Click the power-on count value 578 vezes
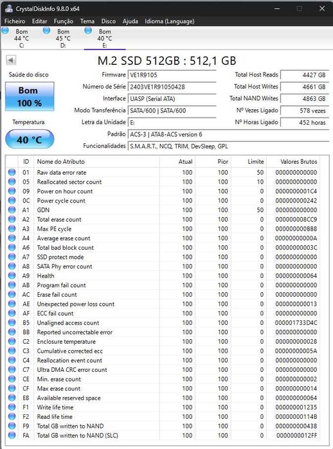This screenshot has height=449, width=333. point(304,110)
